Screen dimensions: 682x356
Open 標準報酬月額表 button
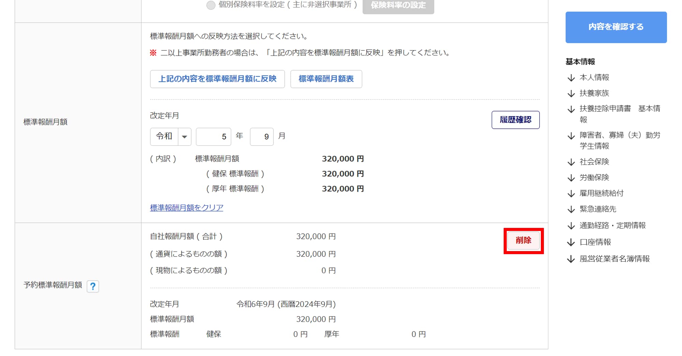click(x=326, y=79)
